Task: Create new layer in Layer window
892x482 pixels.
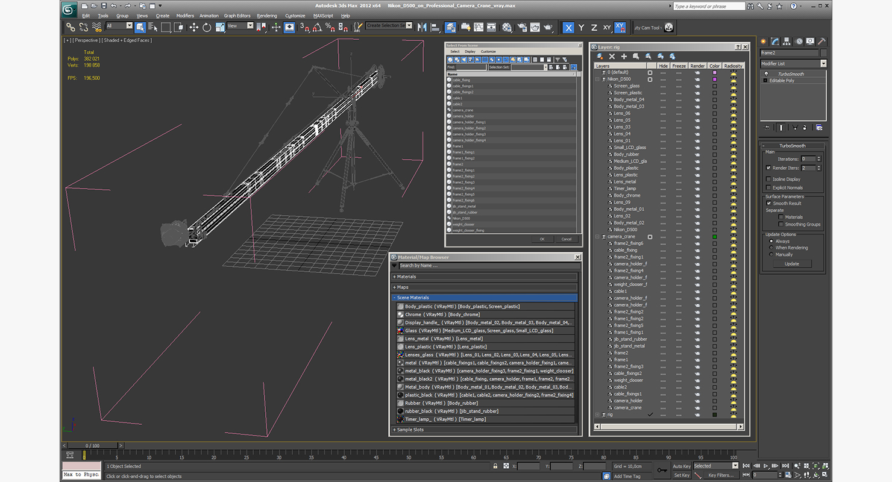Action: (x=600, y=56)
